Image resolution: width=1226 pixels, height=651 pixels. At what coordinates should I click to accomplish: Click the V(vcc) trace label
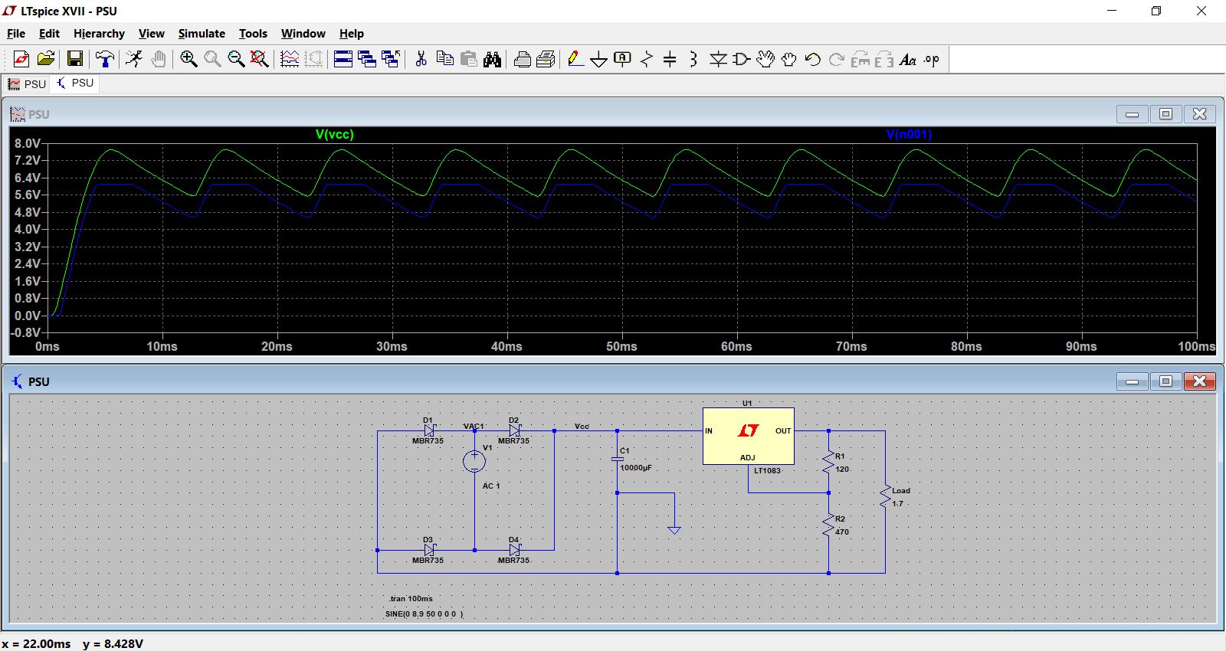(x=335, y=135)
